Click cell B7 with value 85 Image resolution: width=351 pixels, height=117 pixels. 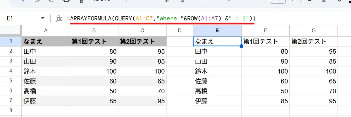pyautogui.click(x=94, y=101)
